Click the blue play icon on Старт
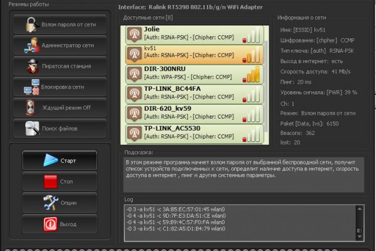The height and width of the screenshot is (251, 376). click(51, 160)
